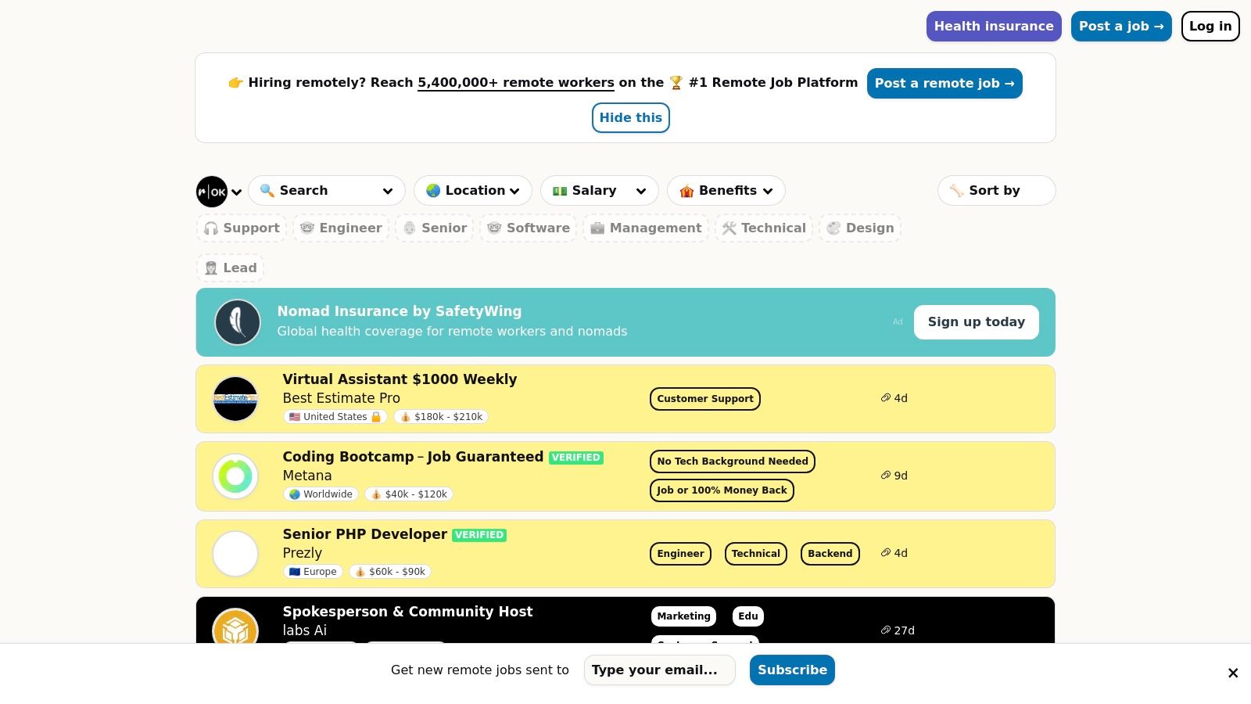Click the link icon beside 9d
Image resolution: width=1251 pixels, height=704 pixels.
click(x=886, y=476)
